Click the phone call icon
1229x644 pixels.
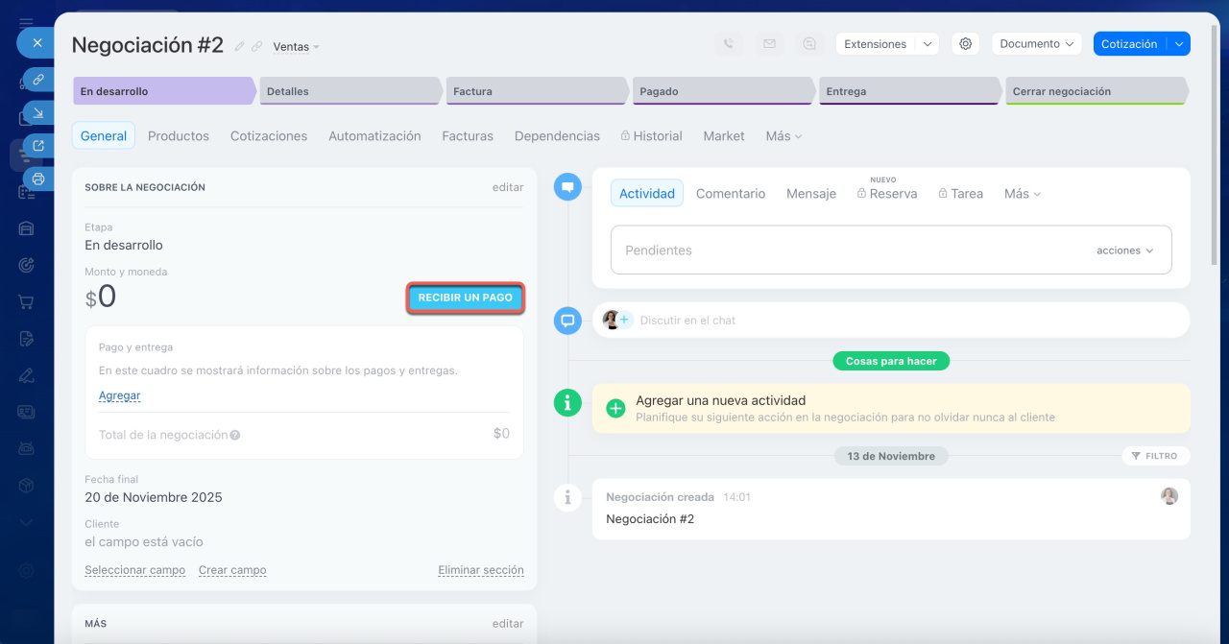[x=729, y=44]
